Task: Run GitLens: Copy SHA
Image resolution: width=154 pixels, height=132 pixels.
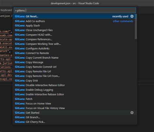Action: [74, 80]
